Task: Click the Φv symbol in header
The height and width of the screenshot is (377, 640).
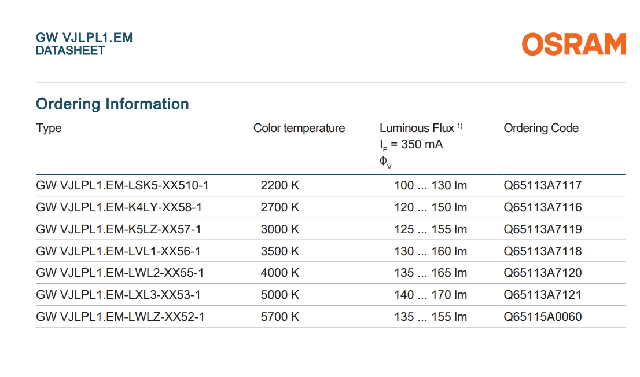Action: (x=385, y=162)
